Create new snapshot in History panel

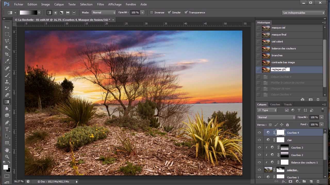(311, 99)
